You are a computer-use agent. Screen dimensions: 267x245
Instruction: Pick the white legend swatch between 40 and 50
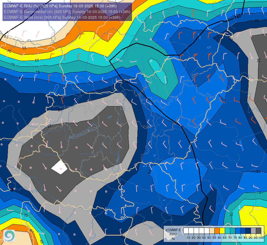click(207, 231)
